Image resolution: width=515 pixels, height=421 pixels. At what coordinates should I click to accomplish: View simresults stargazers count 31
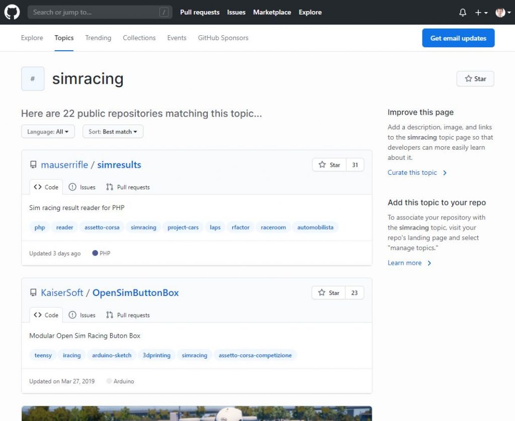[x=355, y=165]
